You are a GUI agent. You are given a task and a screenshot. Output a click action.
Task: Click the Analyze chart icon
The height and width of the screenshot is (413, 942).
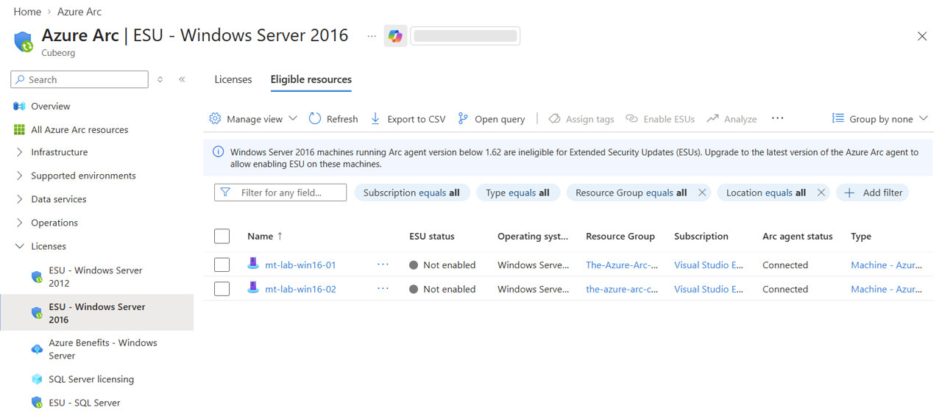(712, 118)
